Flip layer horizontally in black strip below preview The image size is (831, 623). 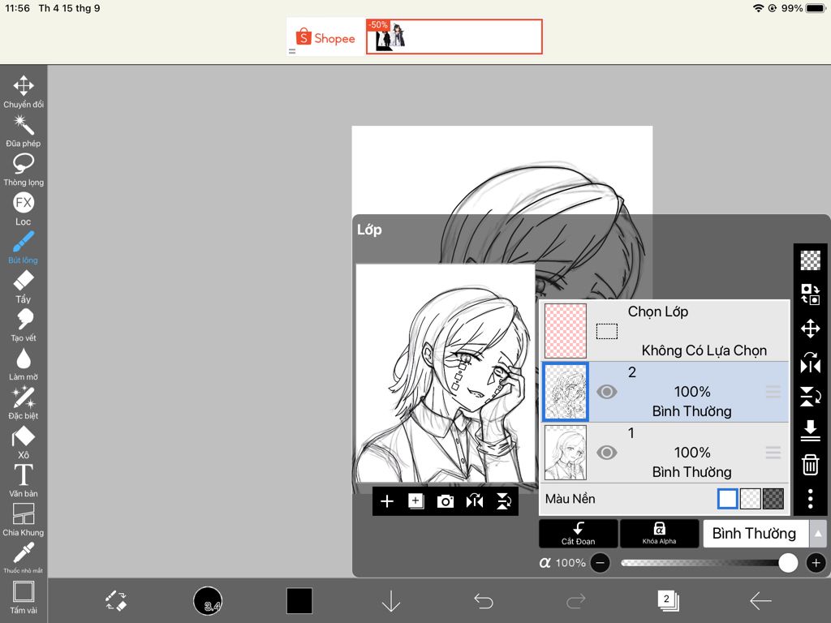pos(474,501)
